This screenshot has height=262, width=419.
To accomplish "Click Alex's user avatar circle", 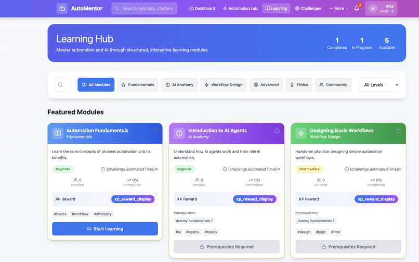I will pos(373,8).
